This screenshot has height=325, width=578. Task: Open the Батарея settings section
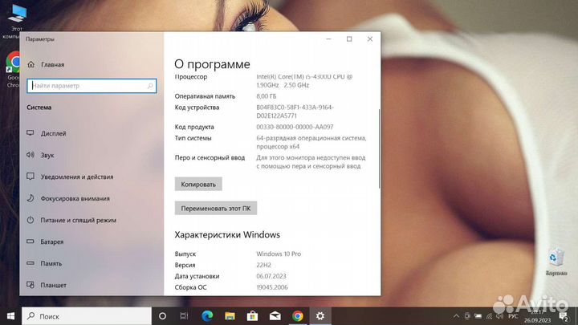45,242
